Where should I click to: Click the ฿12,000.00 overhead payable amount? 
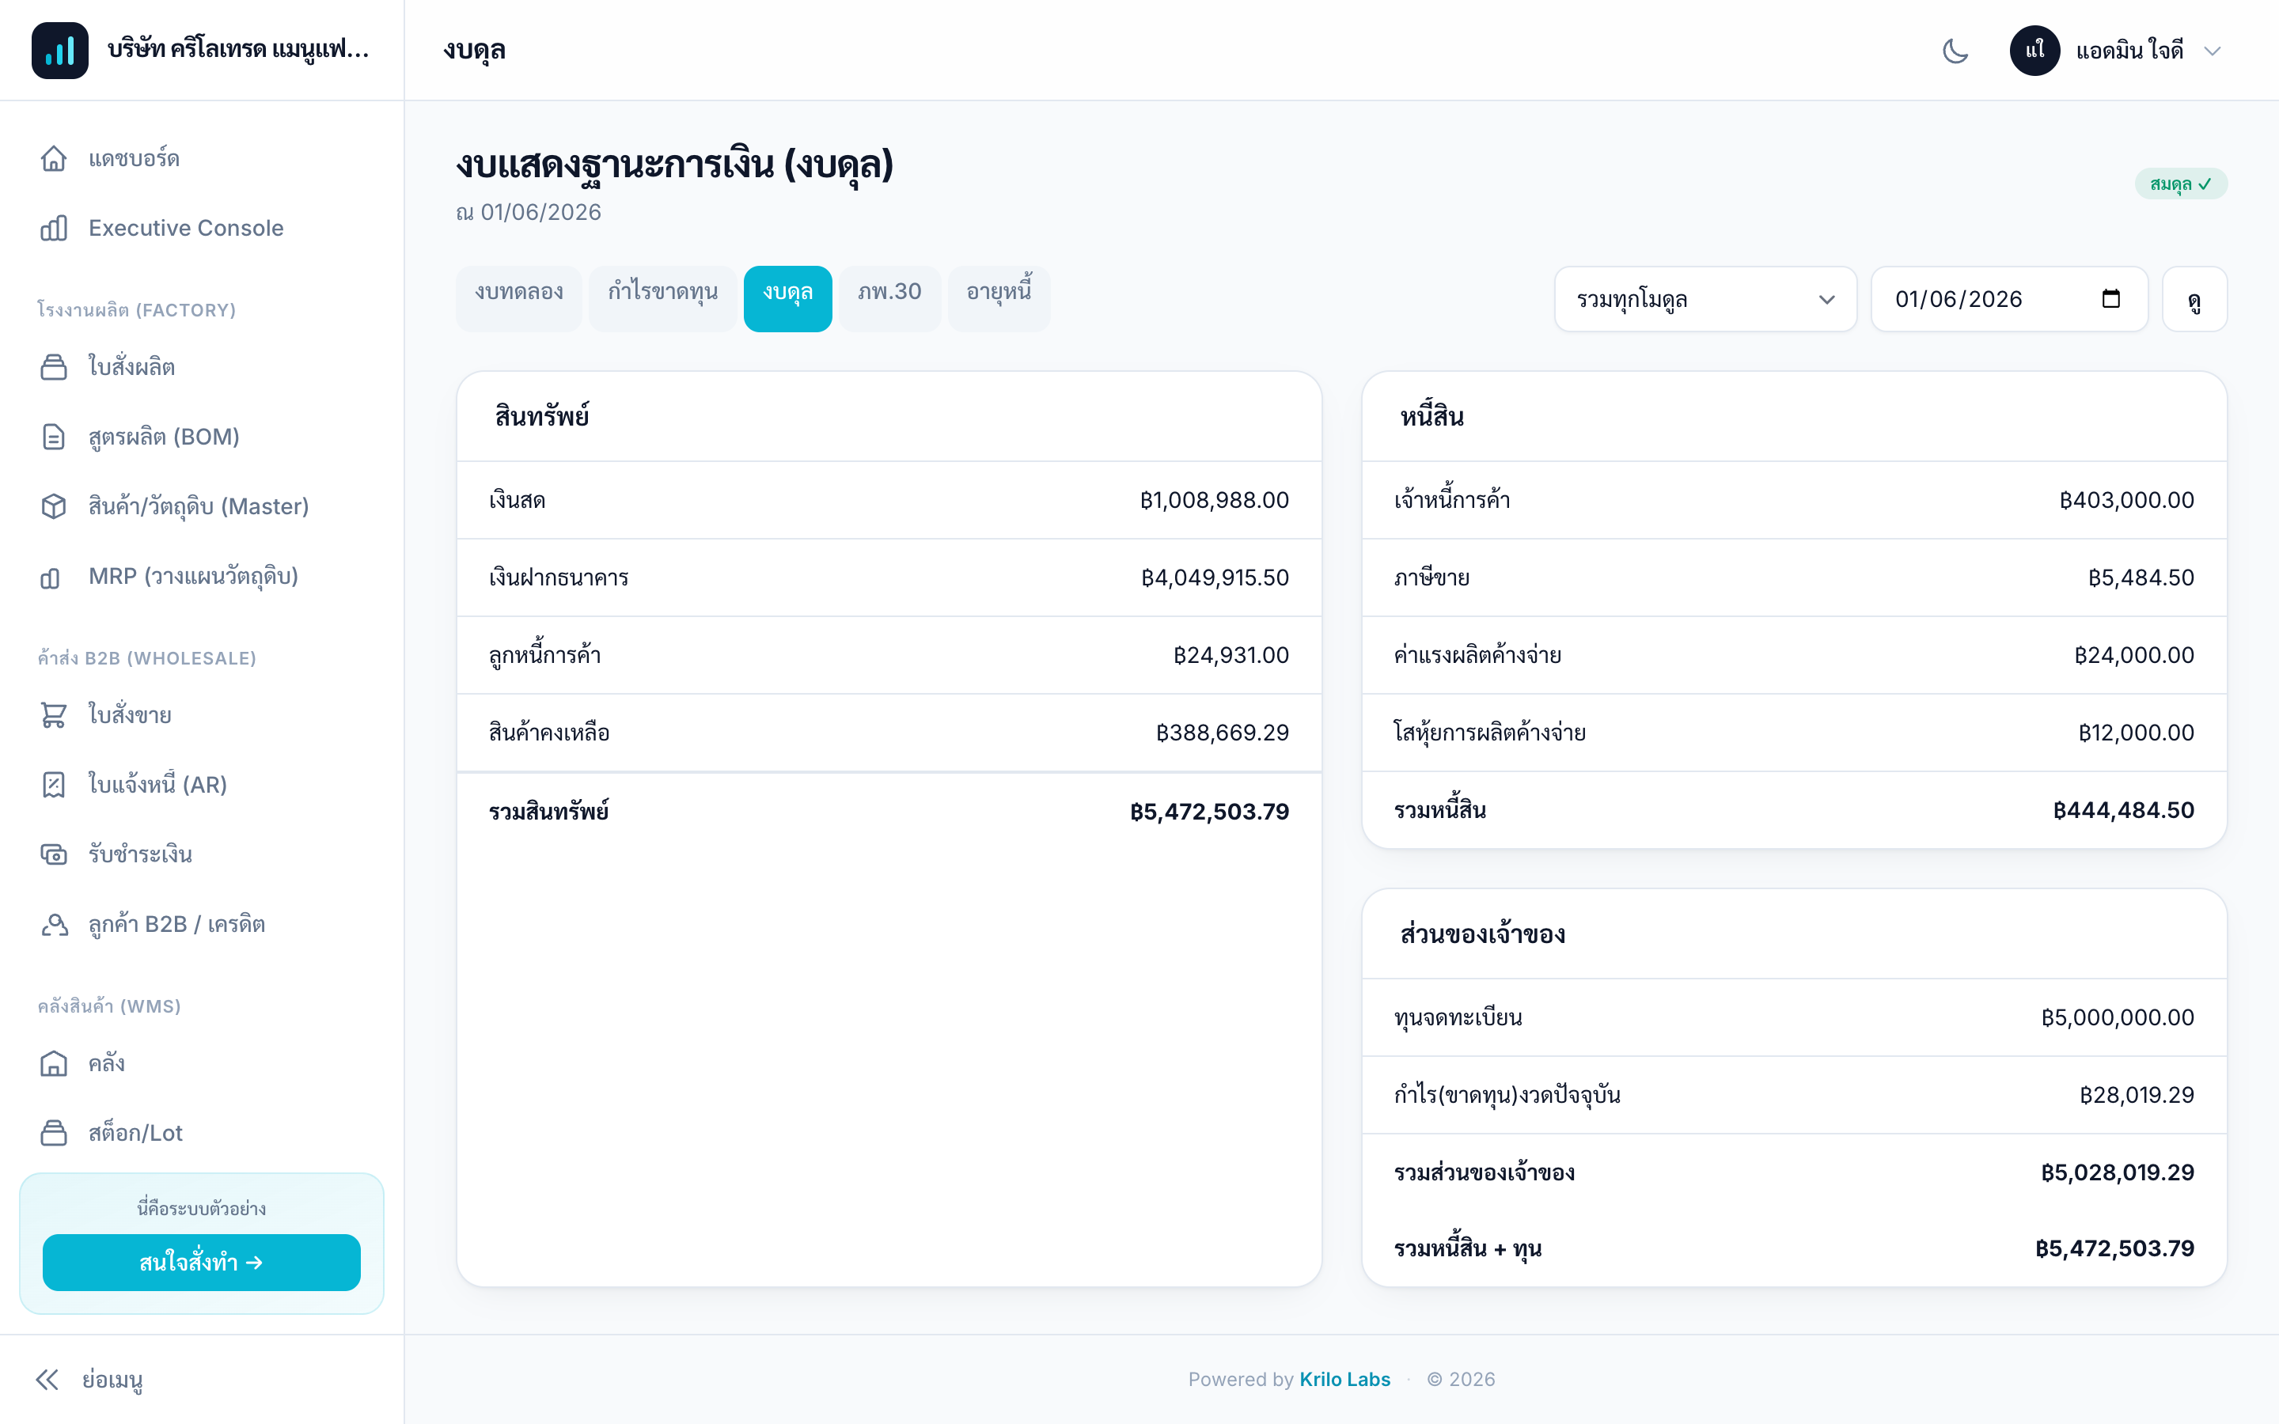pos(2135,733)
